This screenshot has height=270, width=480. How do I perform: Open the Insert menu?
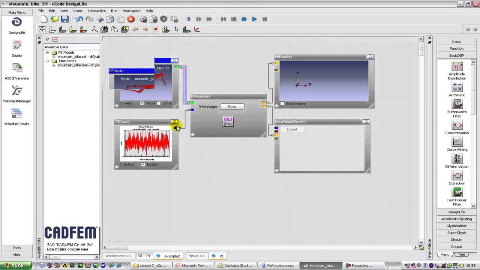pyautogui.click(x=78, y=11)
